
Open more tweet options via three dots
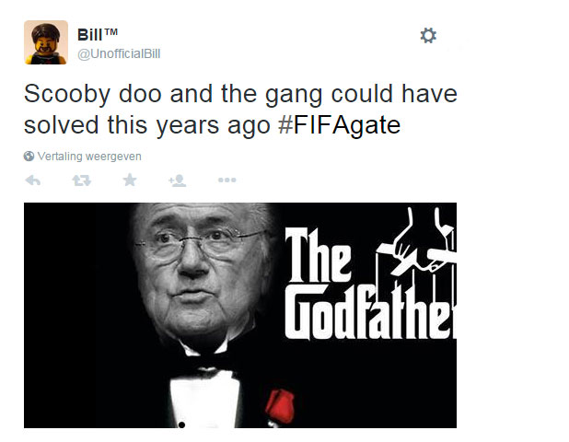(227, 180)
